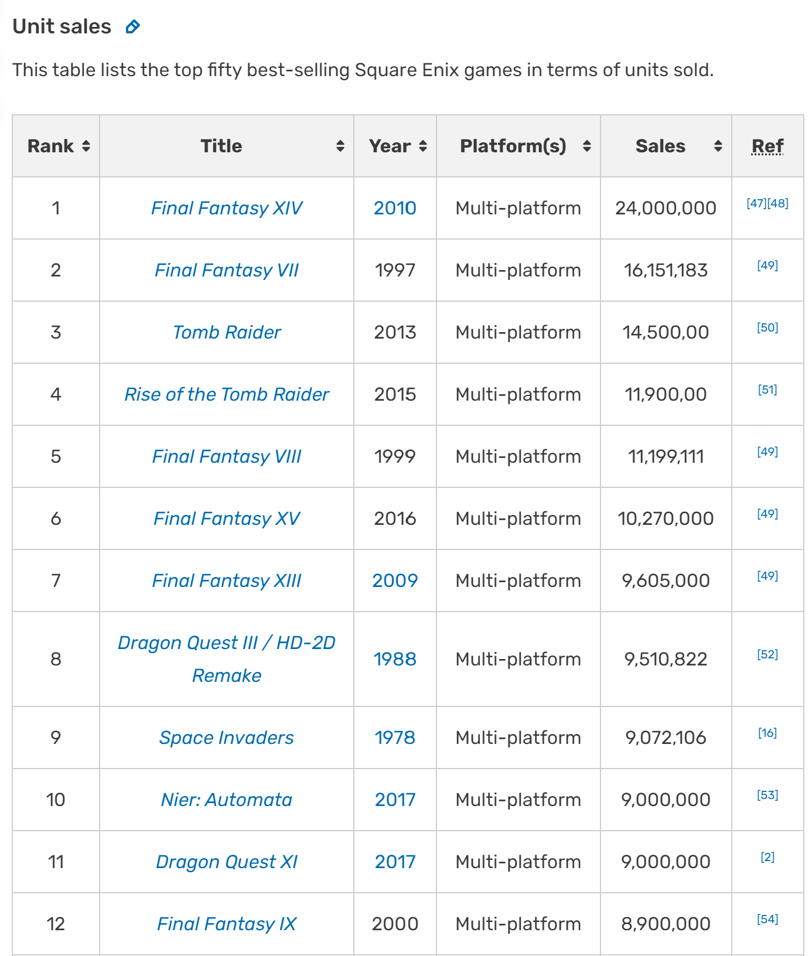The height and width of the screenshot is (956, 812).
Task: Open reference [48] for Final Fantasy XIV
Action: pyautogui.click(x=778, y=203)
